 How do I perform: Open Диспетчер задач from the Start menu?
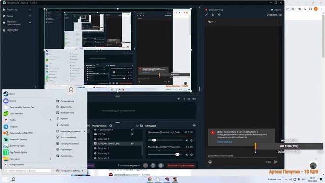(x=14, y=146)
